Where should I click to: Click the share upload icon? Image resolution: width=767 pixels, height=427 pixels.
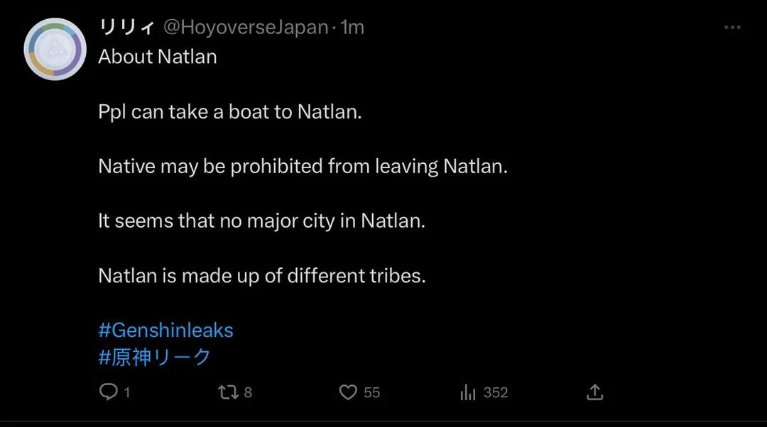tap(595, 392)
